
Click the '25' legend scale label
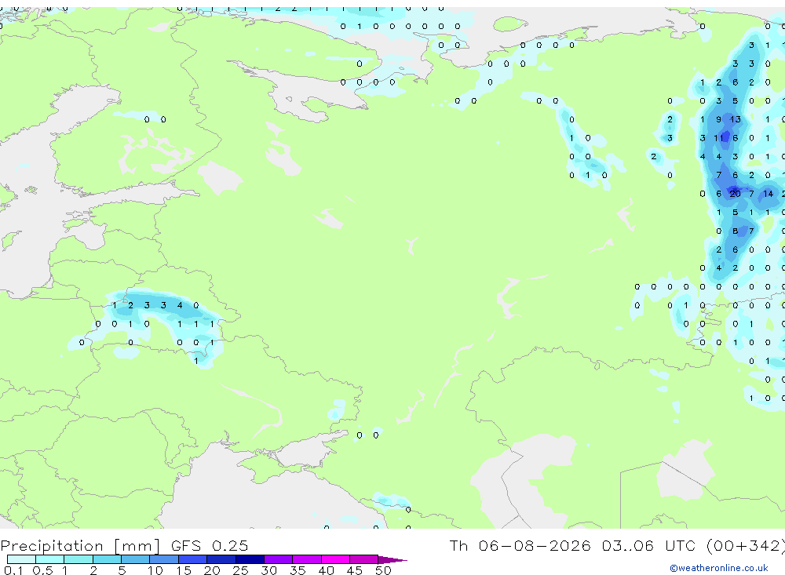tap(241, 570)
